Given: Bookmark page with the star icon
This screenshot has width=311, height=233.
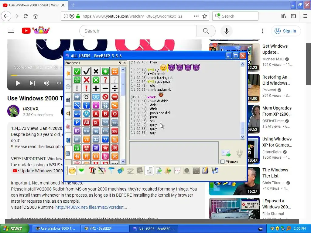Looking at the screenshot, I should [205, 16].
